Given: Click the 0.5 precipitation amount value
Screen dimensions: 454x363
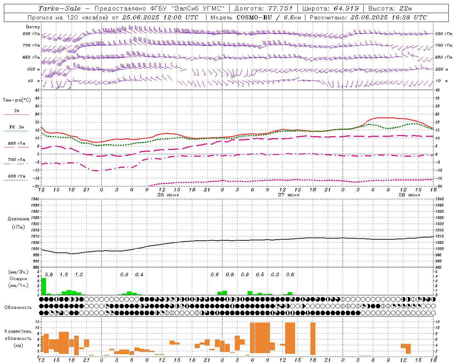Looking at the screenshot, I should point(260,275).
